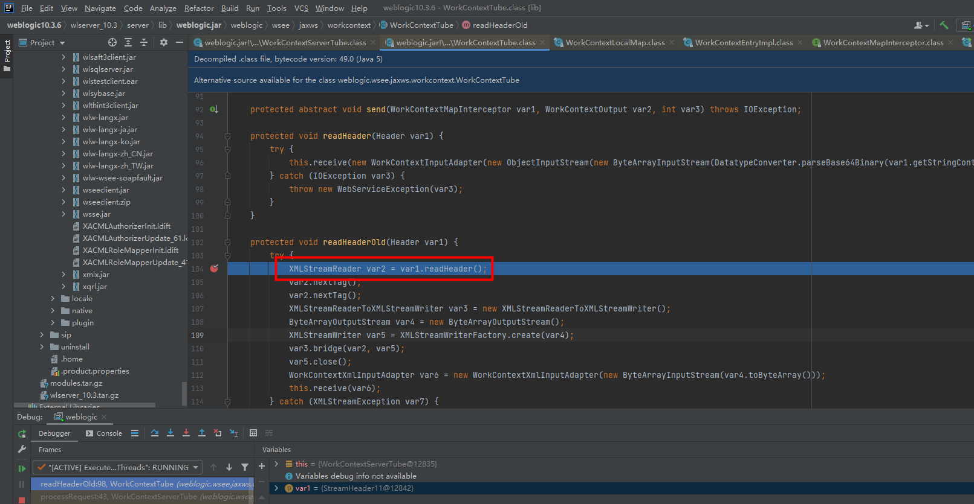Close the weblogic debug tab
The height and width of the screenshot is (504, 974).
click(104, 417)
